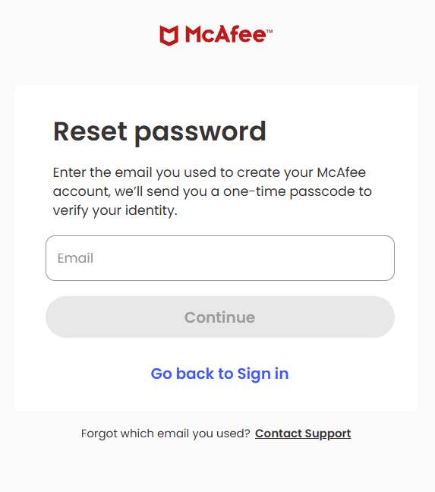Focus the Email input field
The image size is (435, 492).
click(220, 258)
